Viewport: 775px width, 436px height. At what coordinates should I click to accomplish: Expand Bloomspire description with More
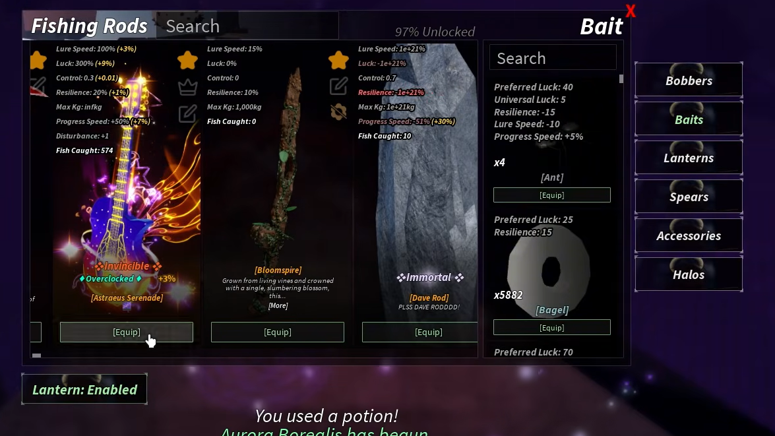pos(278,305)
